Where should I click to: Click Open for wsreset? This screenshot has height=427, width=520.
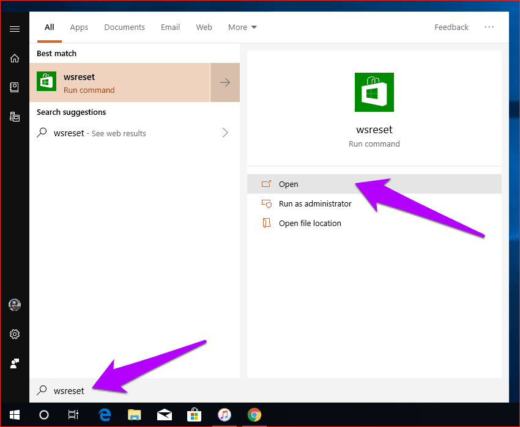pos(374,184)
